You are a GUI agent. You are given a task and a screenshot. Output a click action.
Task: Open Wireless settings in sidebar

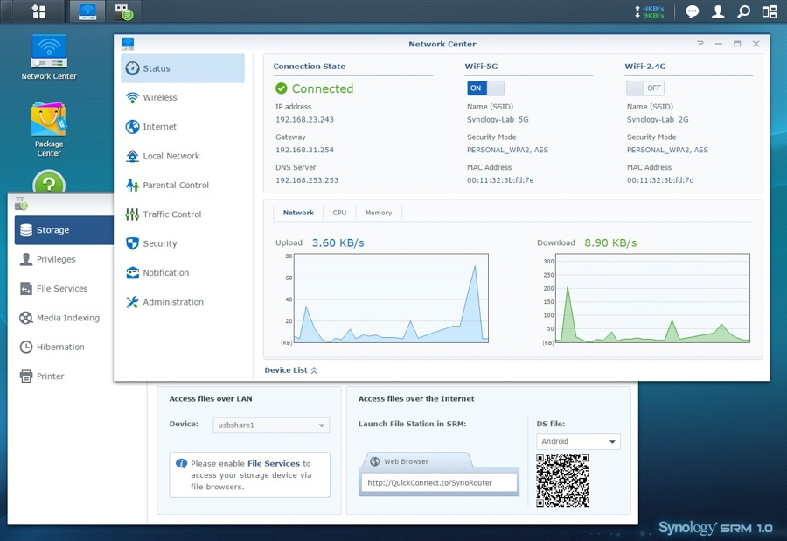(x=183, y=97)
